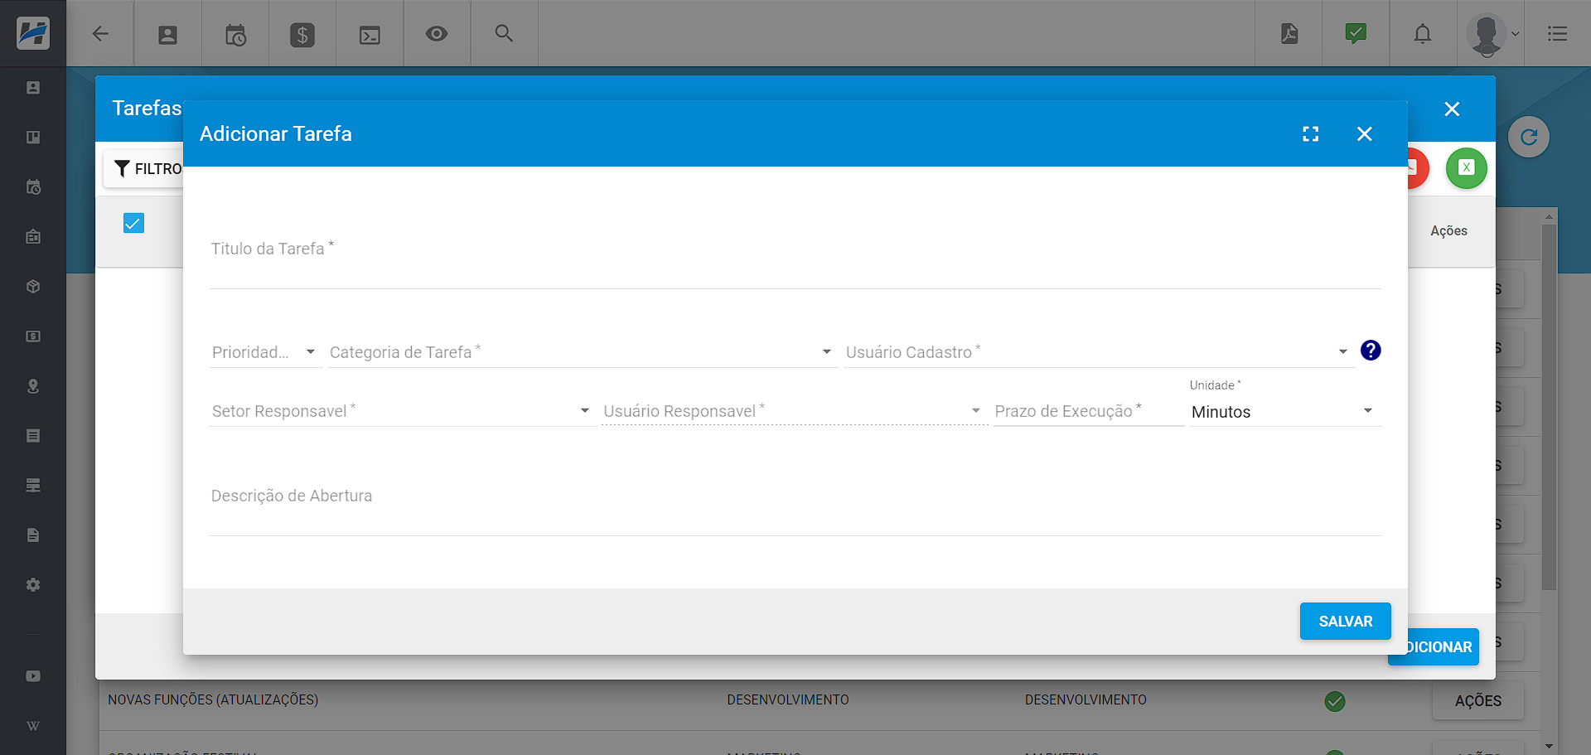Open the Setor Responsavel dropdown

pos(401,411)
